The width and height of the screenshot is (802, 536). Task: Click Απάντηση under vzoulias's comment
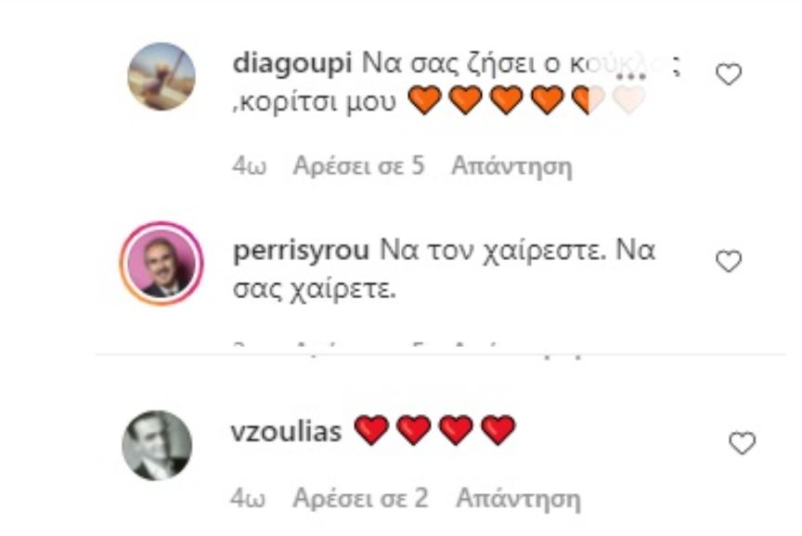[x=518, y=498]
